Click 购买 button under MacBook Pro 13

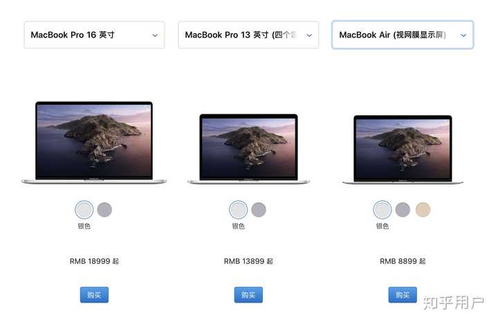(x=248, y=295)
